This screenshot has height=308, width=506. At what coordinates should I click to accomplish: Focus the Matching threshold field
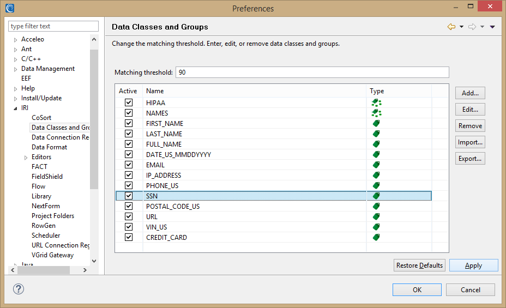point(312,73)
